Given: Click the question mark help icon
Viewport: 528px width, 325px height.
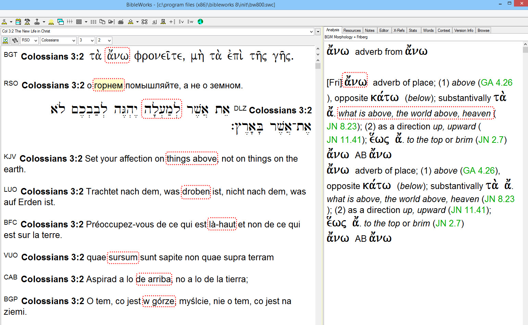Looking at the screenshot, I should [x=37, y=22].
